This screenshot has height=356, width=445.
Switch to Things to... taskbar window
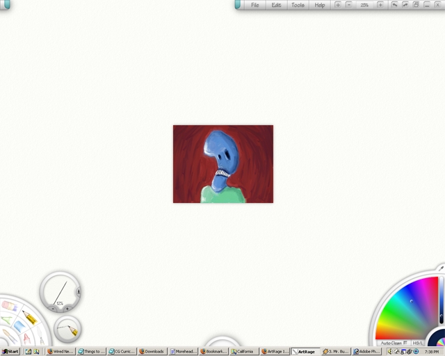pyautogui.click(x=91, y=351)
